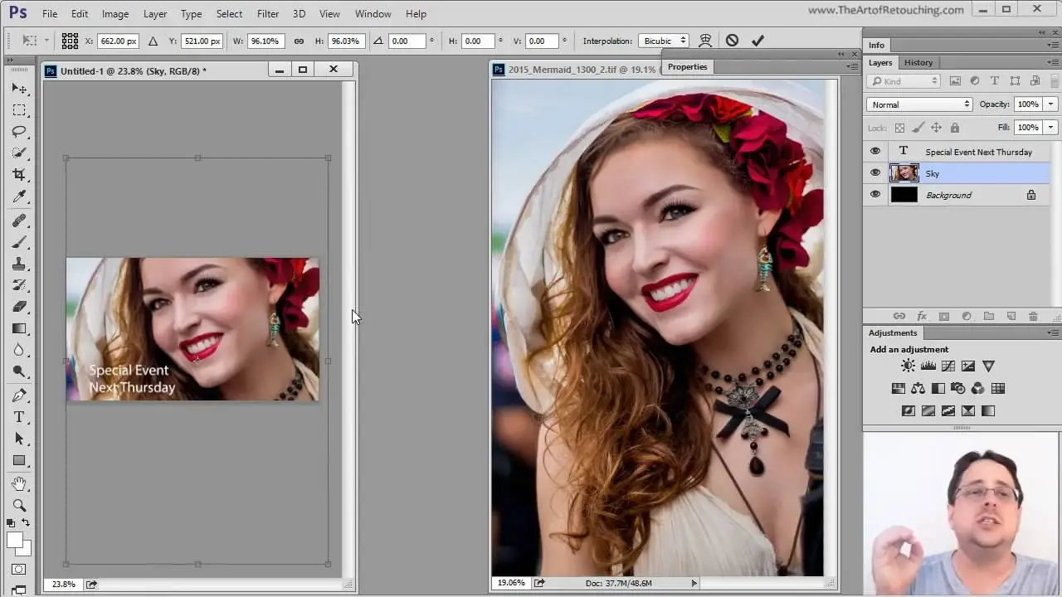Select the Gradient tool

pos(19,328)
